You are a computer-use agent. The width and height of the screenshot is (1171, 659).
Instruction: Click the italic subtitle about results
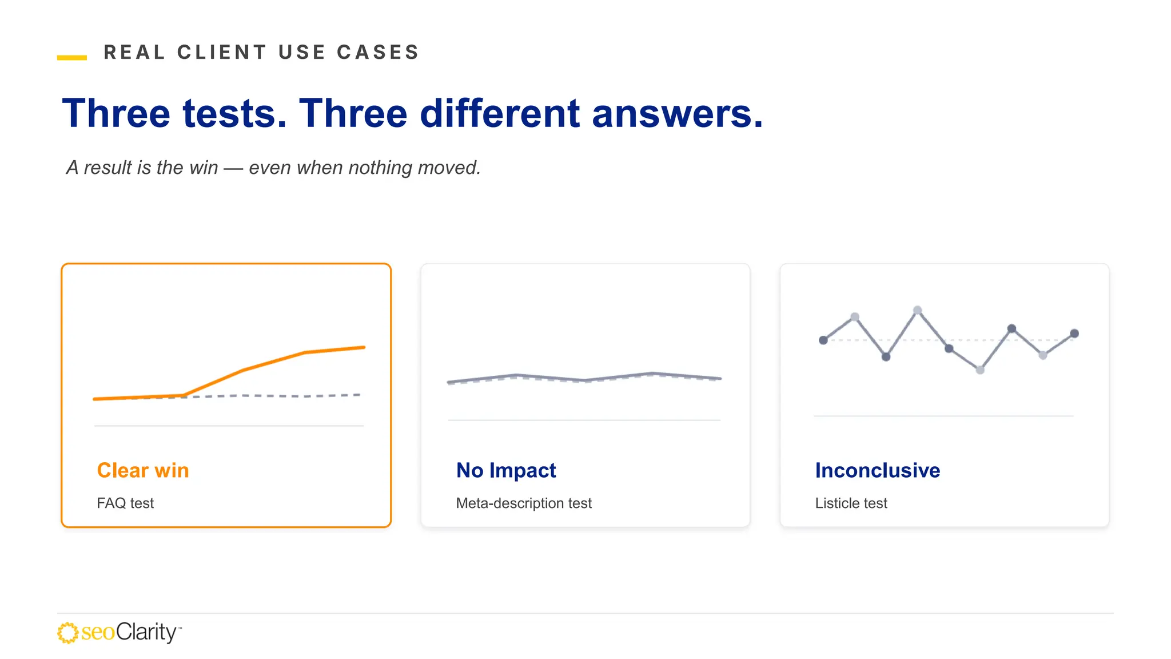(273, 168)
